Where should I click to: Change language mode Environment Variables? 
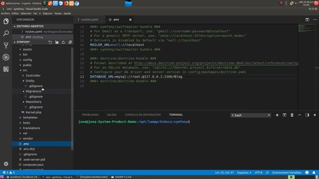[x=287, y=173]
